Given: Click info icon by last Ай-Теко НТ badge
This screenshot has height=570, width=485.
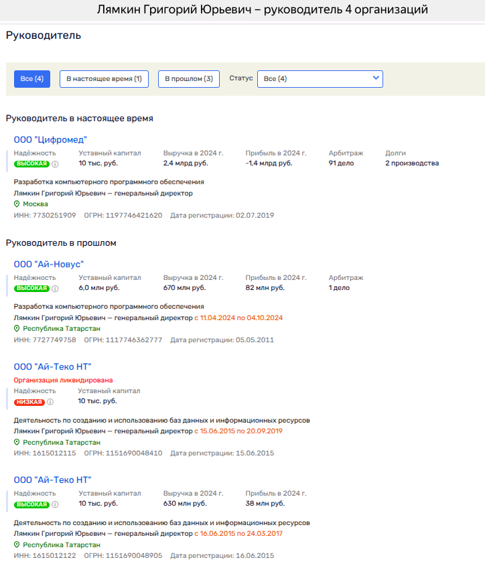Looking at the screenshot, I should pos(56,504).
